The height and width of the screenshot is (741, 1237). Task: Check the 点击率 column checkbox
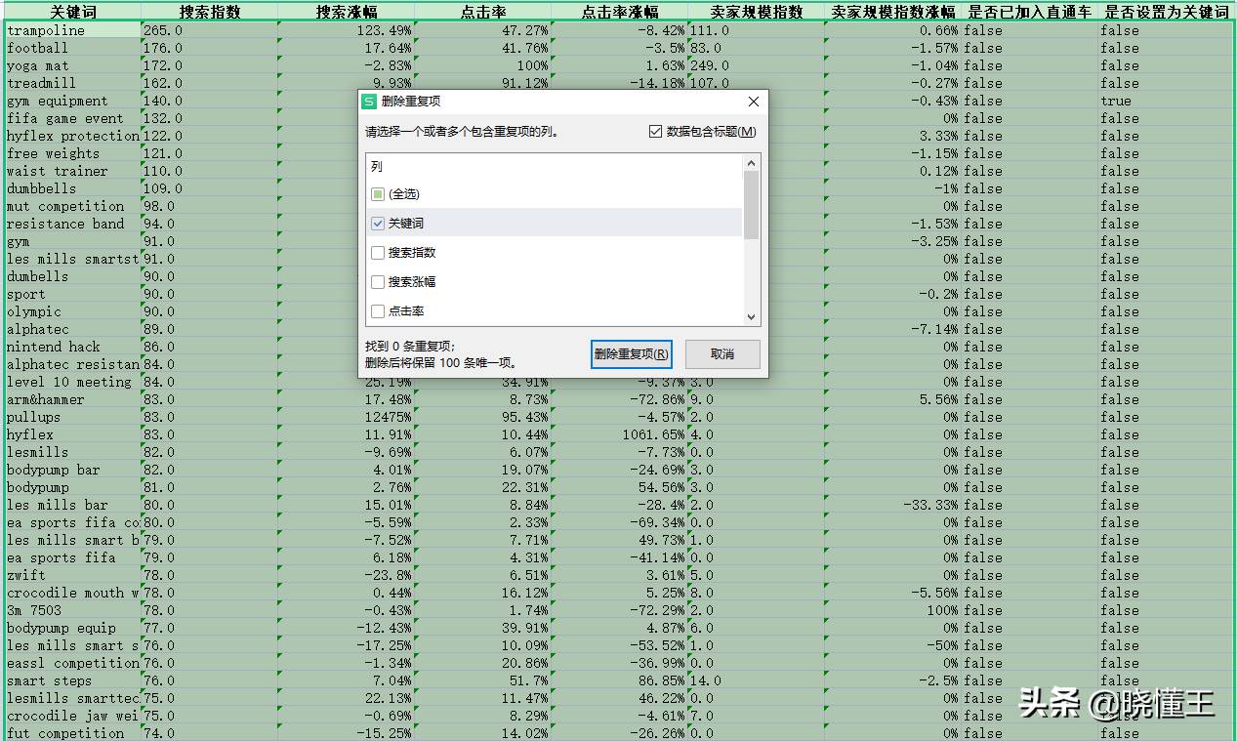coord(378,311)
